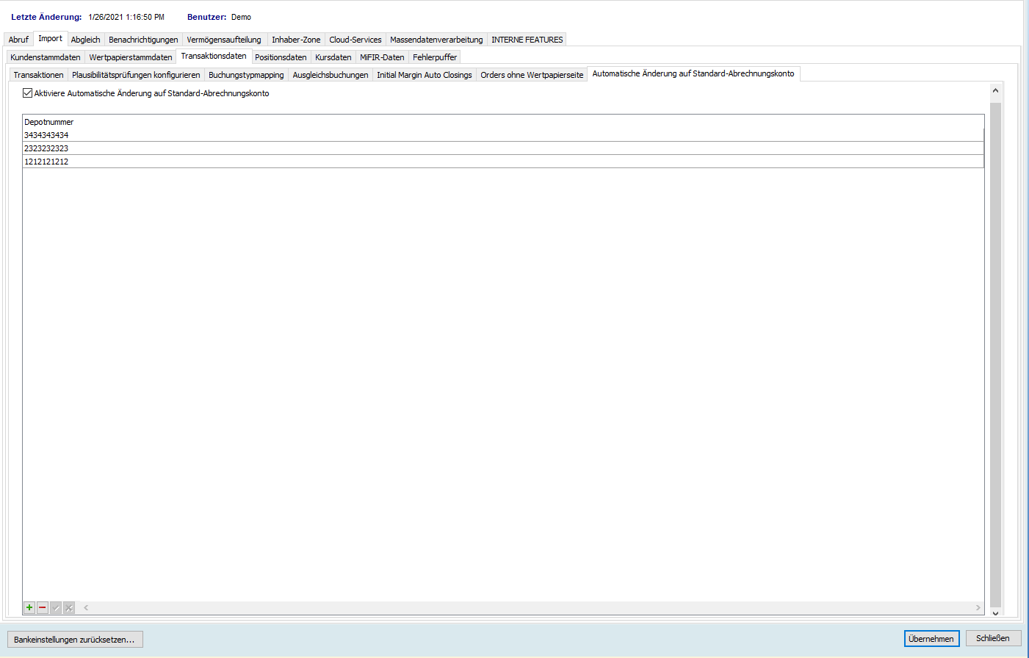Click the vertical scroll up arrow
This screenshot has width=1029, height=658.
[x=995, y=90]
